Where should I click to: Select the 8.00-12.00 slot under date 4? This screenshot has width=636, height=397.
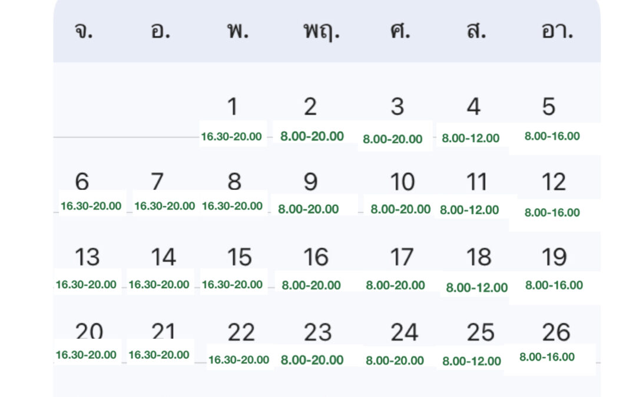click(x=471, y=139)
